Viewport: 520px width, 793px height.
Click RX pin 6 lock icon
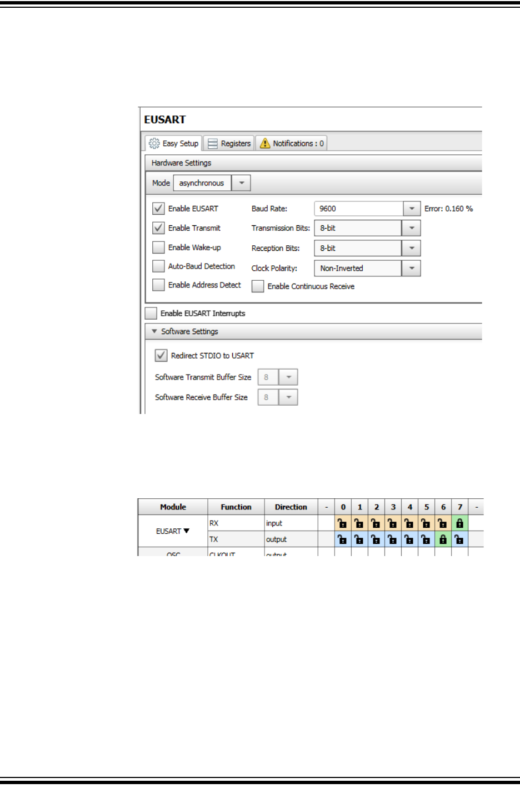442,523
